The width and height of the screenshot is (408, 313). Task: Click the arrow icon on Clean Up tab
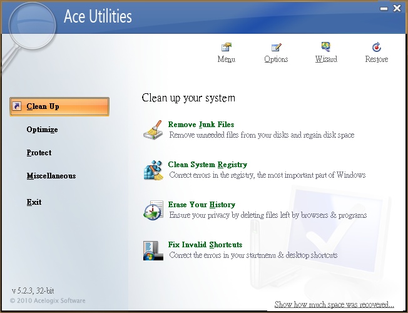(17, 106)
